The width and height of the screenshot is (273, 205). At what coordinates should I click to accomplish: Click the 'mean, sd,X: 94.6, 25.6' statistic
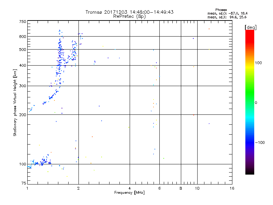click(x=227, y=17)
